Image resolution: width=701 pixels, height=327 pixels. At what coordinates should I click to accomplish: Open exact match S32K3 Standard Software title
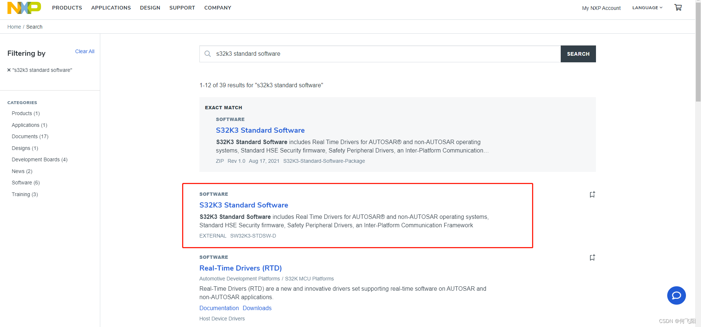coord(260,130)
